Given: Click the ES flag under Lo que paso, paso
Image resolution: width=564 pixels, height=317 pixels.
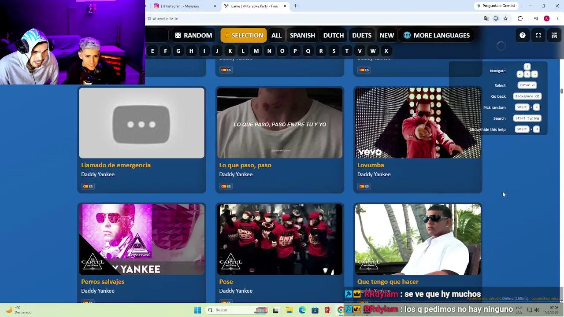Looking at the screenshot, I should tap(226, 186).
